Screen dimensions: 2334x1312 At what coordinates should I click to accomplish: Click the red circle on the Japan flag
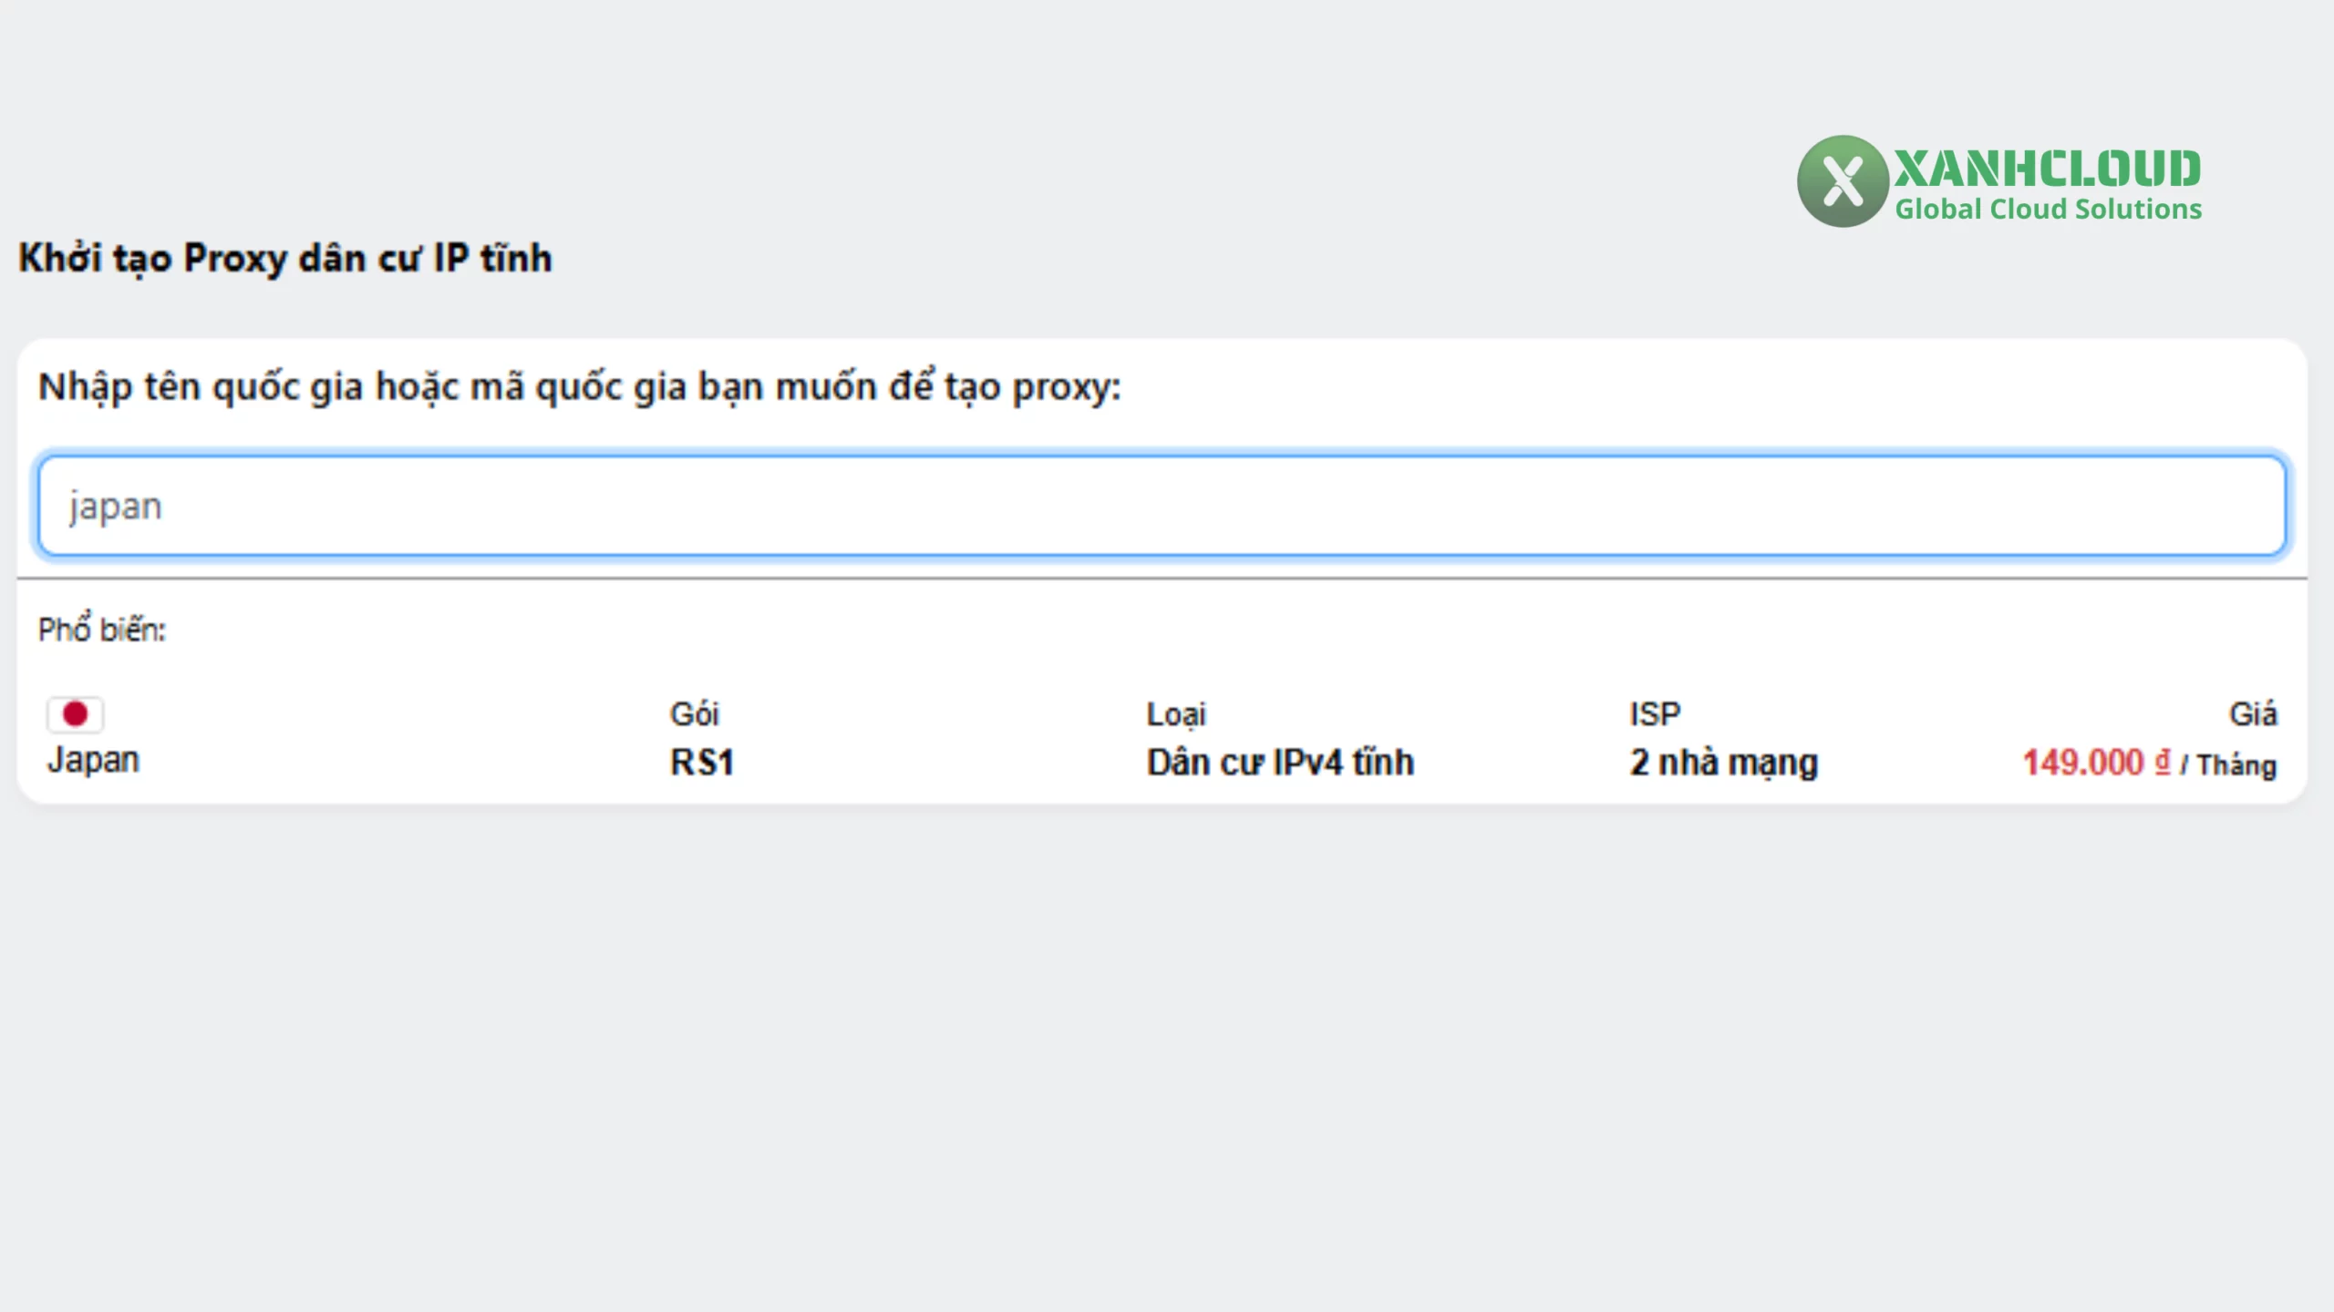(x=76, y=713)
